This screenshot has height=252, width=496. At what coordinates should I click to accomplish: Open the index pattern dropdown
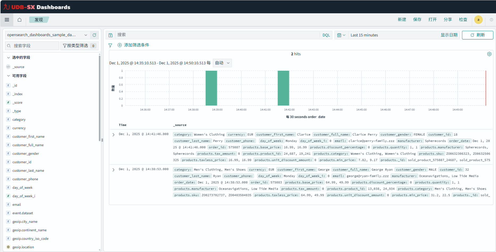click(47, 35)
